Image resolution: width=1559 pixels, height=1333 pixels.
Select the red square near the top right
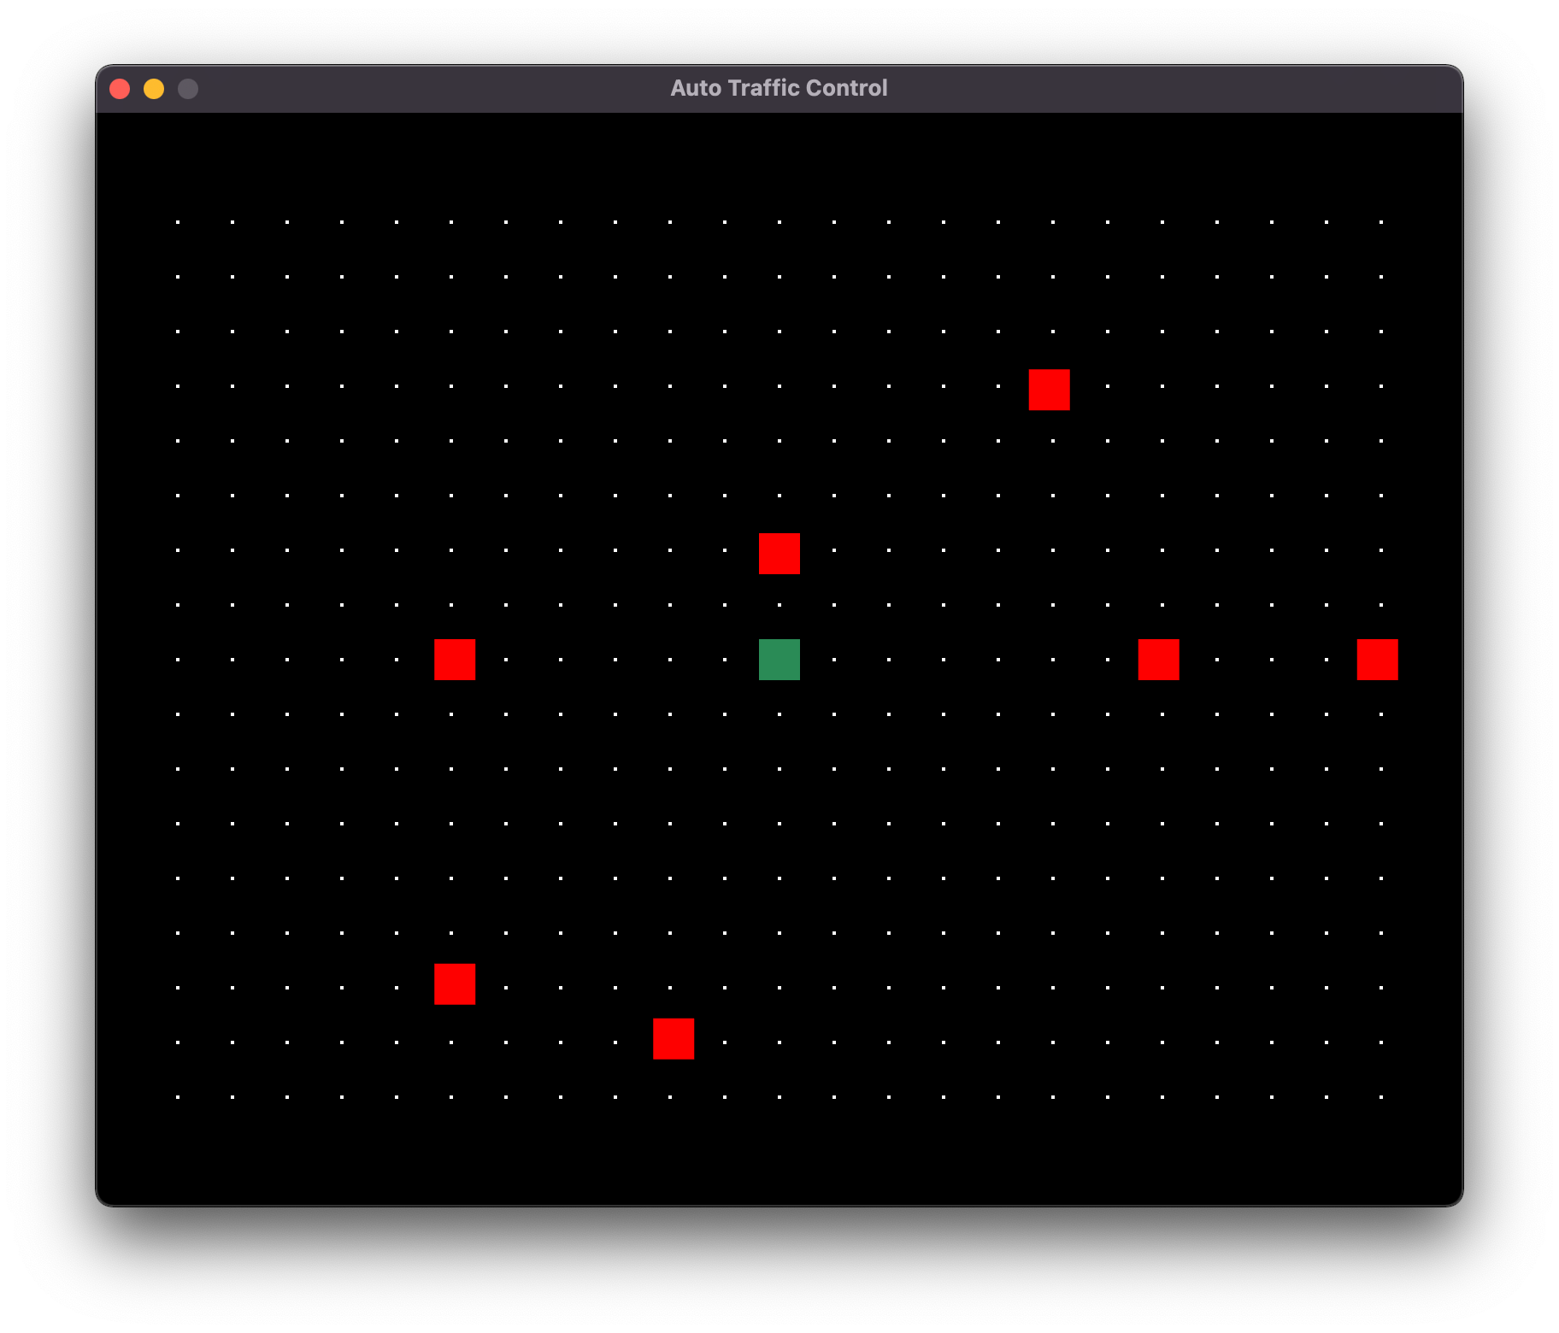coord(1049,391)
